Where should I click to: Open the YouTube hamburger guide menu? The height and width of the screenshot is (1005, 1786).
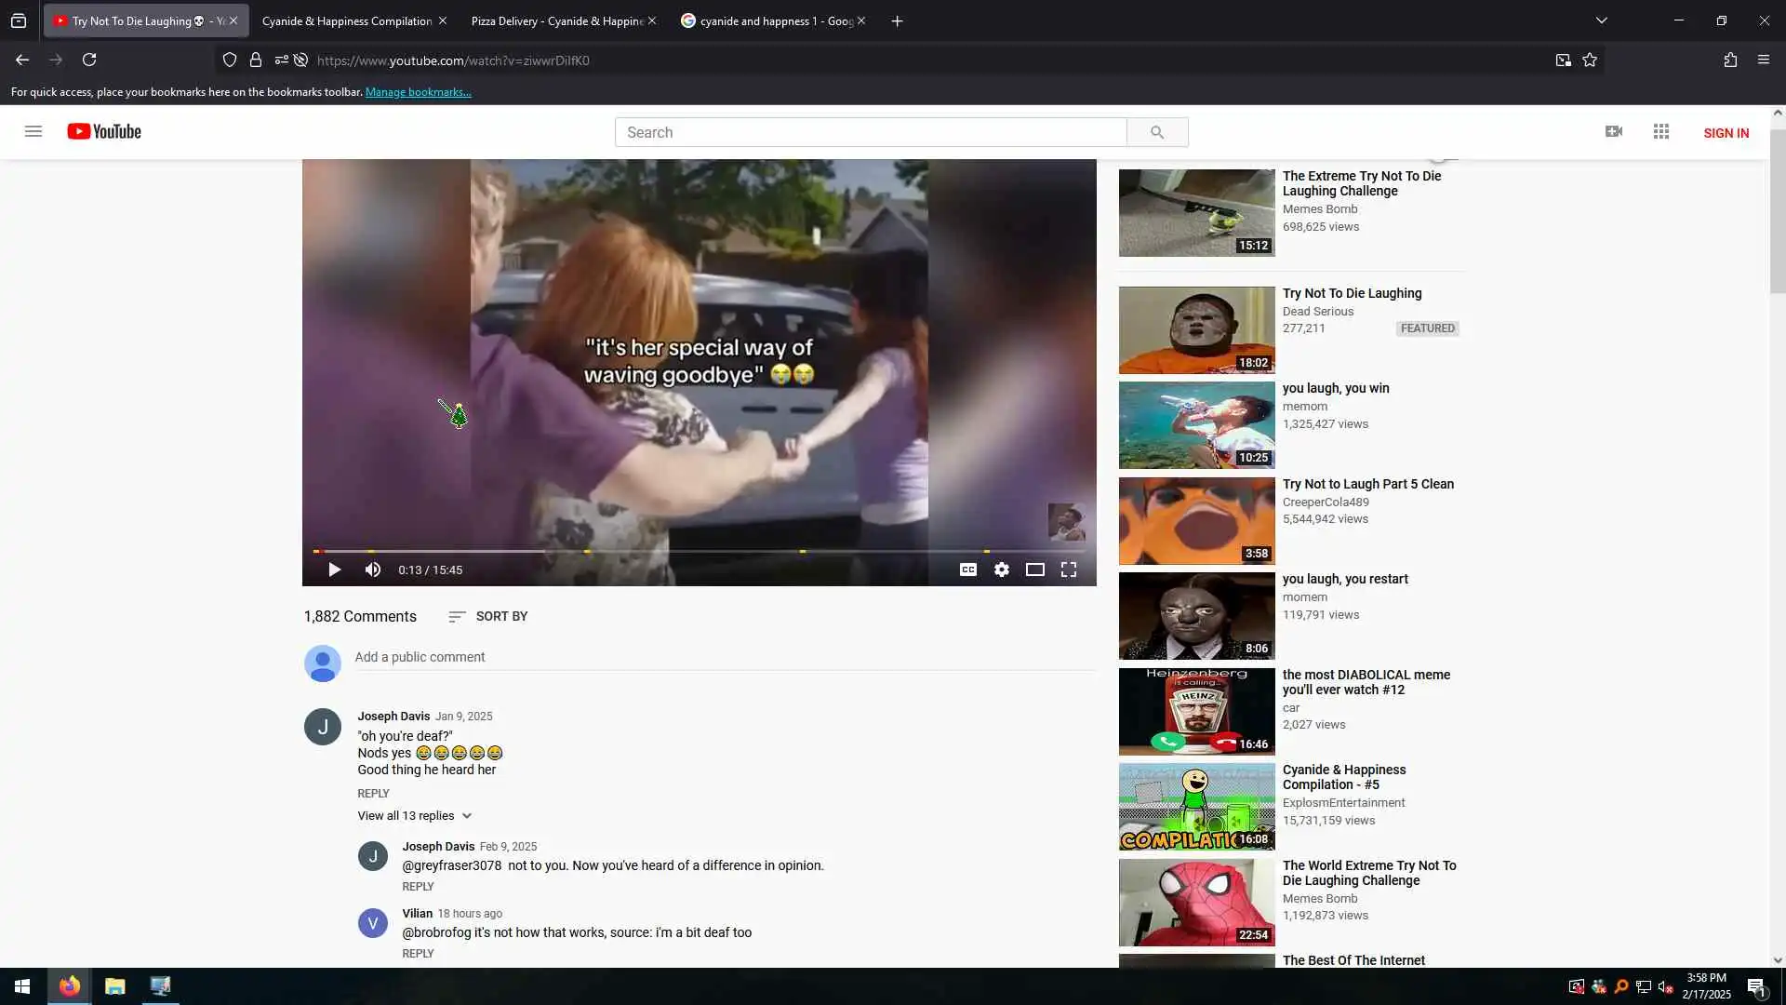coord(33,131)
